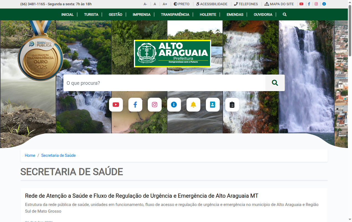The image size is (352, 222).
Task: Open the TRANSPARÊNCIA menu
Action: point(175,14)
